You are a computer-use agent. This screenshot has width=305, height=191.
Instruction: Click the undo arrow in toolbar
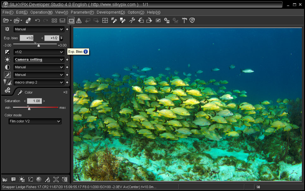coord(38,21)
